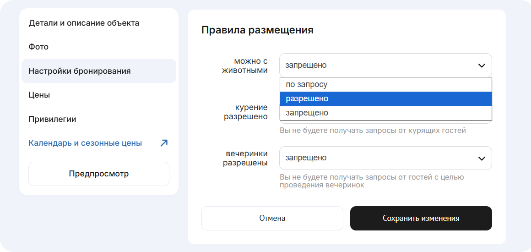Click the chevron of the вечеринки dropdown

(482, 158)
